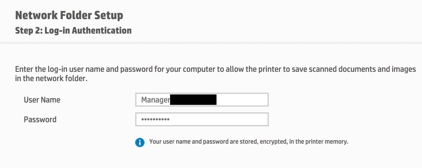Click the hatched divider line under the heading
Viewport: 422px width, 168px height.
(211, 43)
